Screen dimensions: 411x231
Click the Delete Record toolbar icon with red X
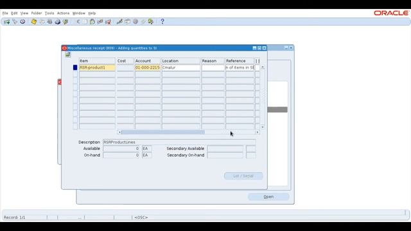click(108, 22)
